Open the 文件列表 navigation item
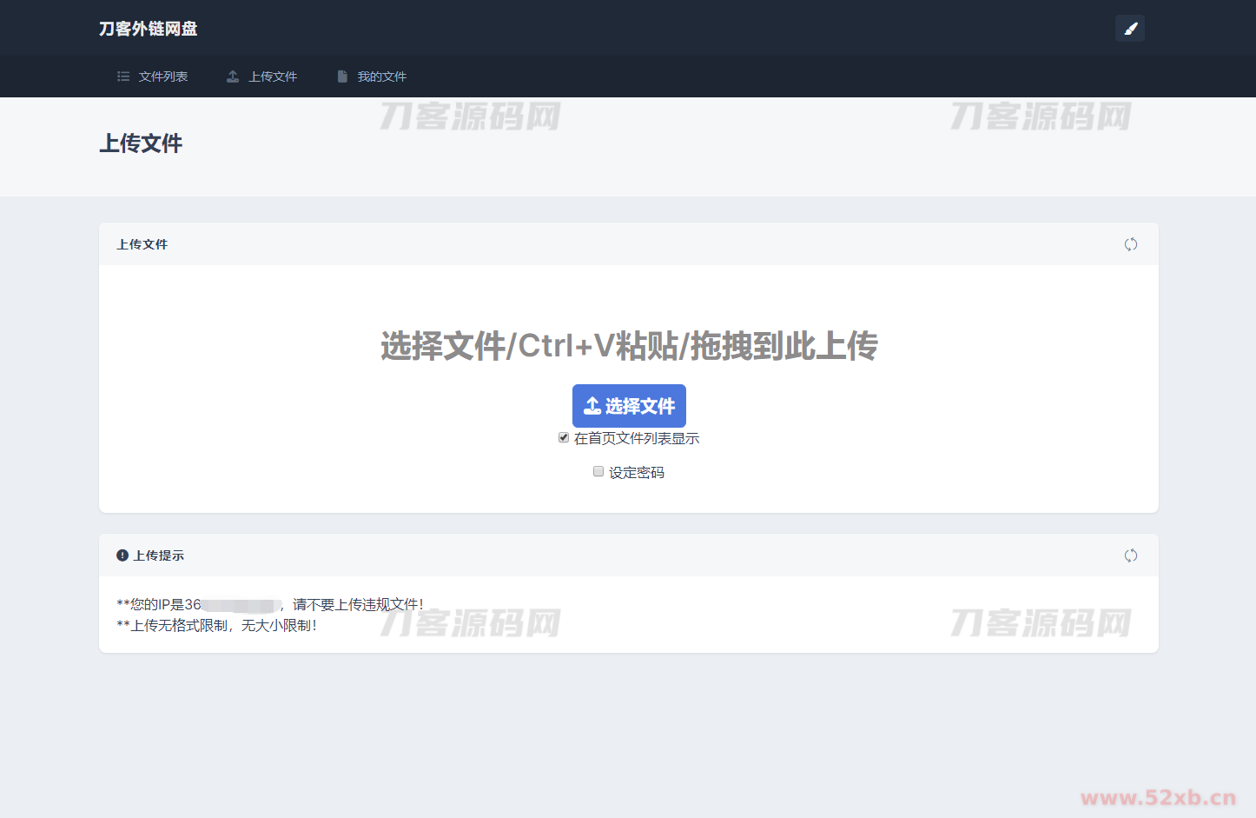Image resolution: width=1256 pixels, height=818 pixels. 163,76
